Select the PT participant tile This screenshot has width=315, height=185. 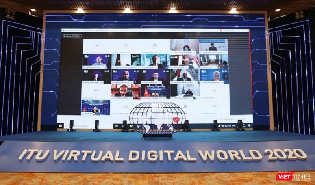point(97,91)
